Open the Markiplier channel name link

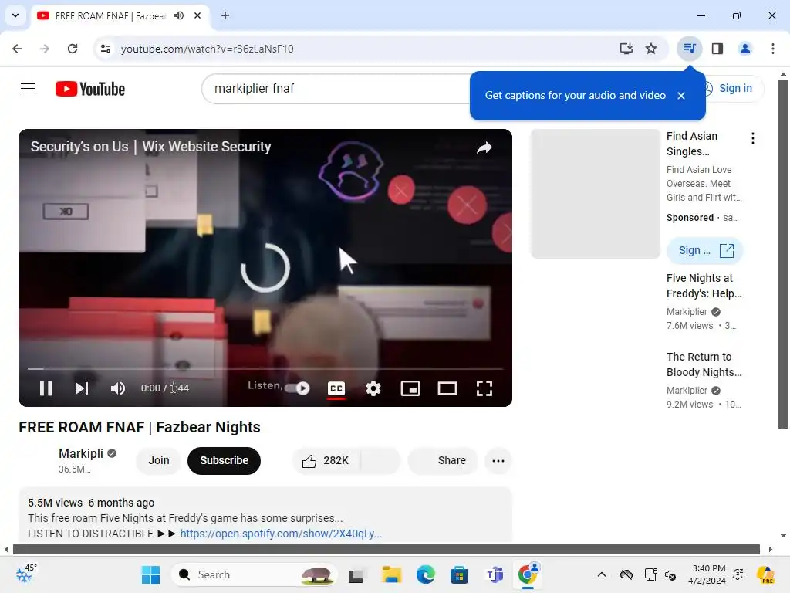(x=81, y=453)
